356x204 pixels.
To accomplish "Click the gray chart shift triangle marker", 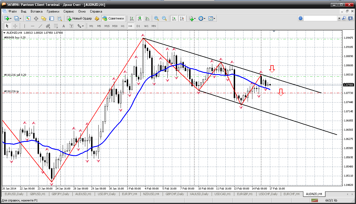I will tap(274, 31).
